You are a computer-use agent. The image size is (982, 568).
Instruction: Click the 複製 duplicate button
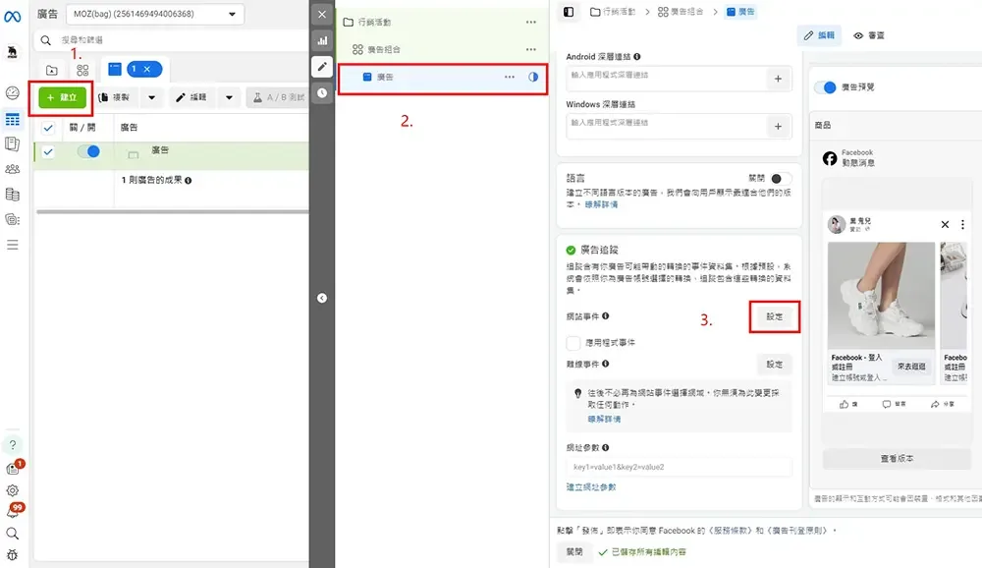pos(115,97)
